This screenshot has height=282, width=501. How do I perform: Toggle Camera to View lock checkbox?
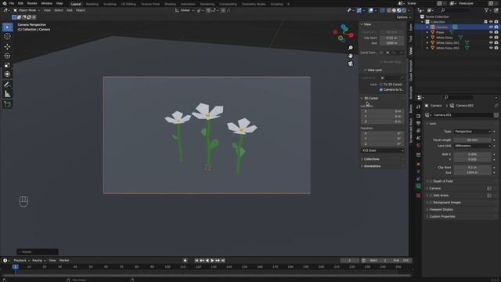coord(381,90)
